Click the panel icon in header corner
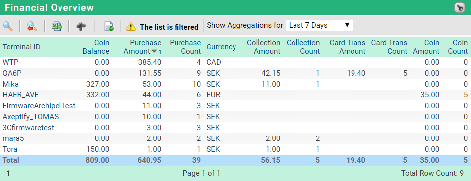The height and width of the screenshot is (181, 471). [460, 8]
